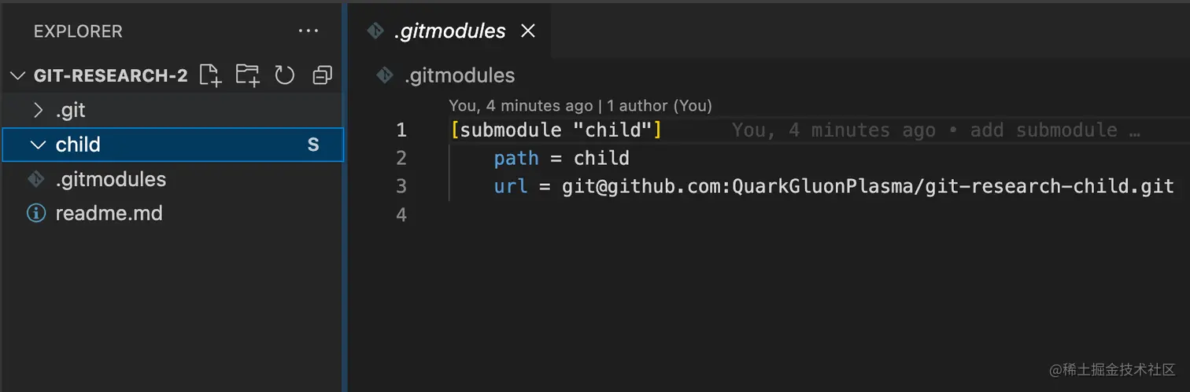Screen dimensions: 1190x392
Task: Click the submodule status badge S on child
Action: coord(313,145)
